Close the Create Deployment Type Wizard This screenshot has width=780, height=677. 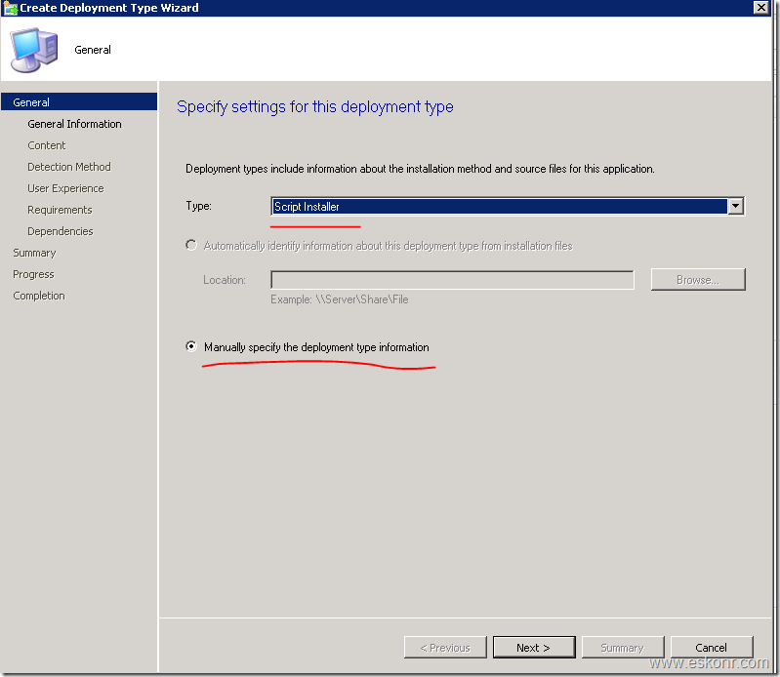(760, 8)
